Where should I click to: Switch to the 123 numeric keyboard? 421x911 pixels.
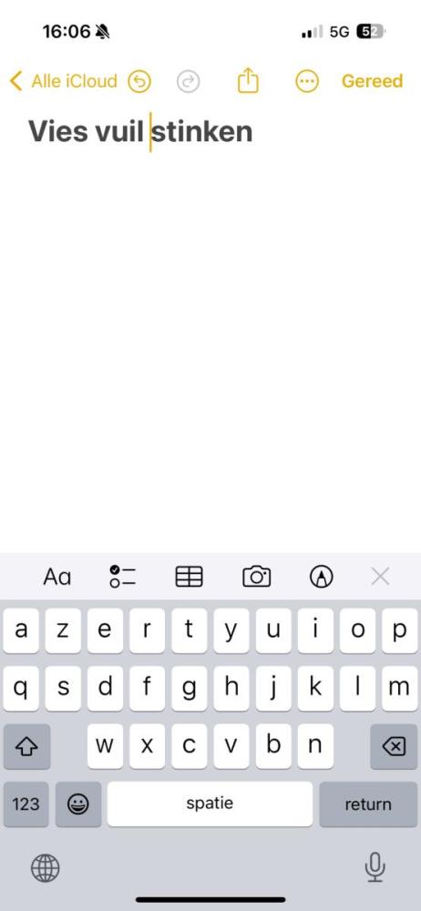(x=26, y=804)
